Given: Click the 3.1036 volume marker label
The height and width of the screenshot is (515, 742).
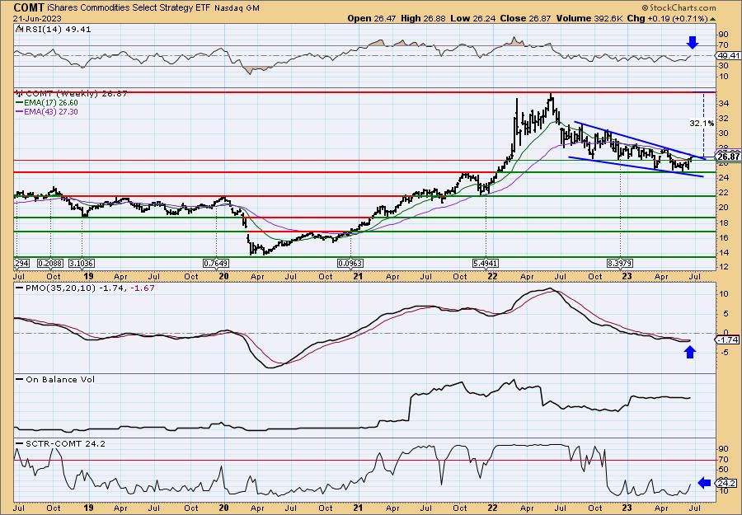Looking at the screenshot, I should click(82, 263).
